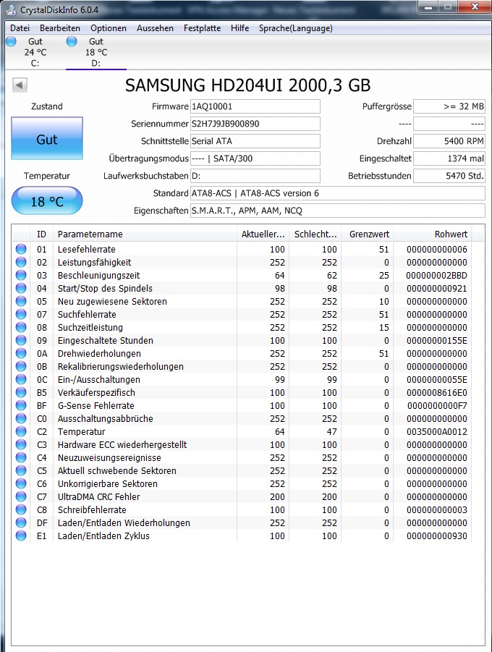Click status icon of Beschleunigungszeit row
The image size is (492, 652).
[x=21, y=275]
